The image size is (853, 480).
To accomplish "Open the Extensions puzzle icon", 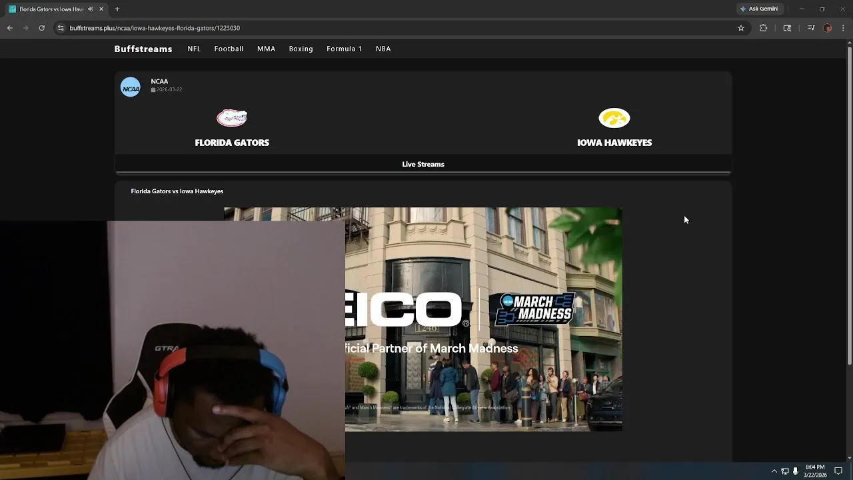I will [764, 28].
